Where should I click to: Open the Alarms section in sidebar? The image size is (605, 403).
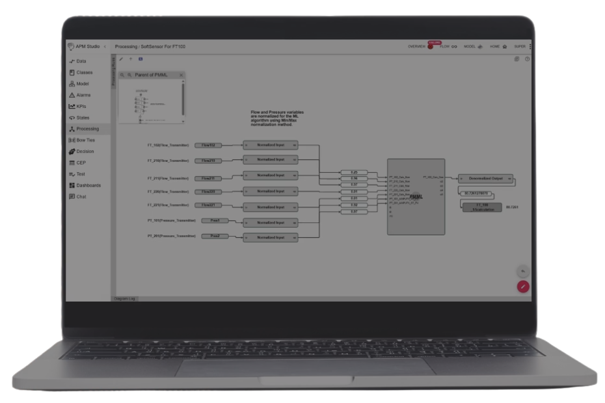pyautogui.click(x=83, y=95)
